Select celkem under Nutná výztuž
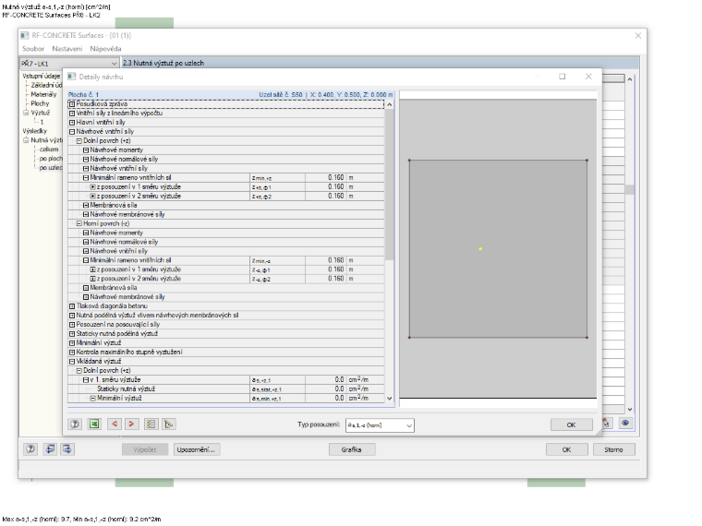Viewport: 702px width, 526px height. [x=49, y=149]
